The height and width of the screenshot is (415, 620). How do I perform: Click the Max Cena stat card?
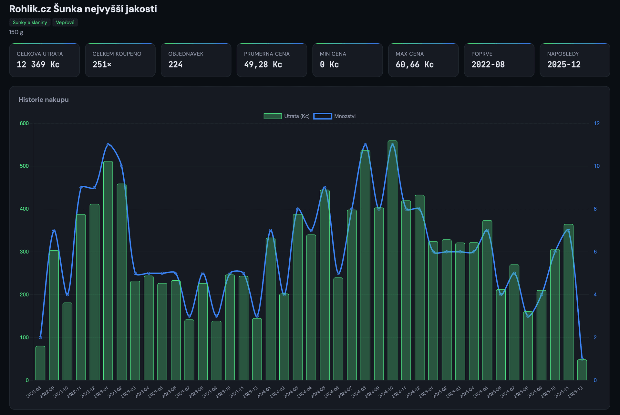[423, 60]
